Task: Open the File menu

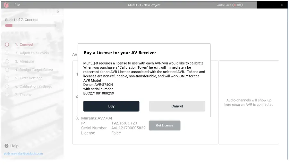Action: coord(17,5)
